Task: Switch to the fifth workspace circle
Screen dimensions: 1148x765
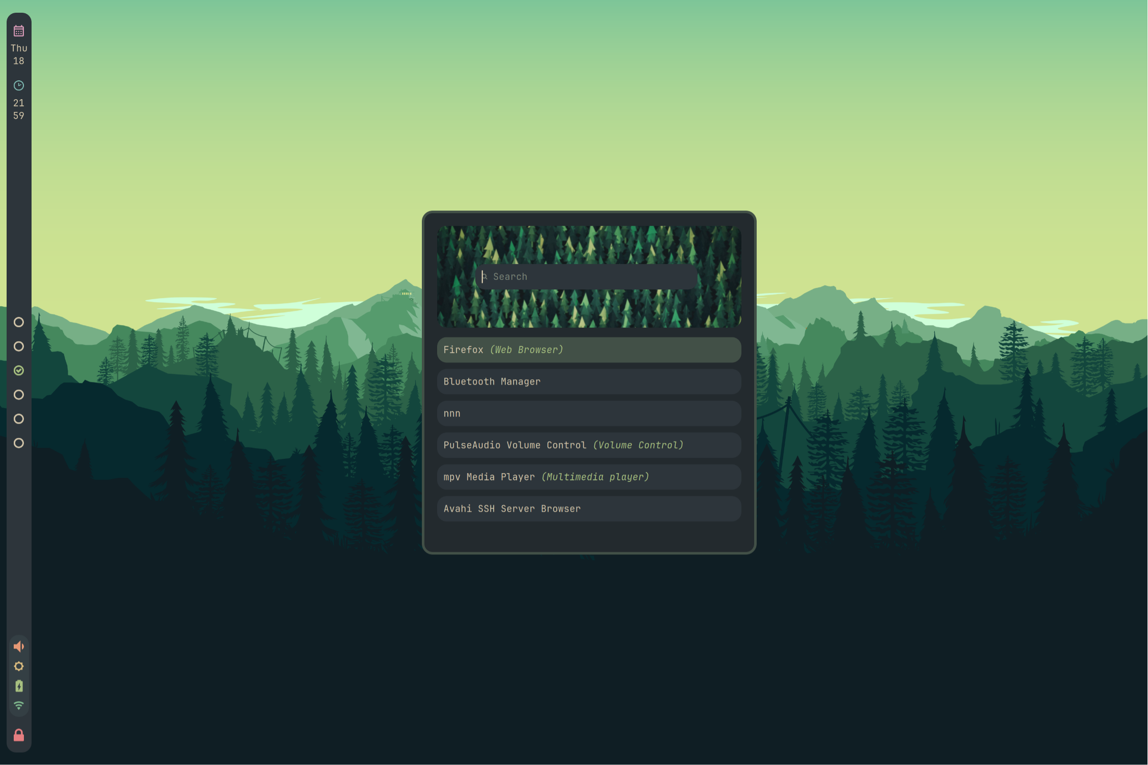Action: [19, 419]
